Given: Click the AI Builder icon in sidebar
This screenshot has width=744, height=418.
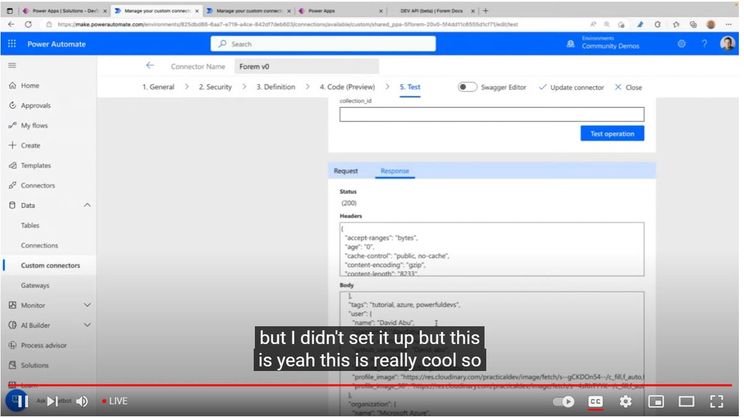Looking at the screenshot, I should coord(12,325).
